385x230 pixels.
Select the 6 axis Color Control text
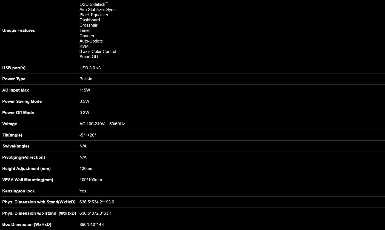coord(98,52)
